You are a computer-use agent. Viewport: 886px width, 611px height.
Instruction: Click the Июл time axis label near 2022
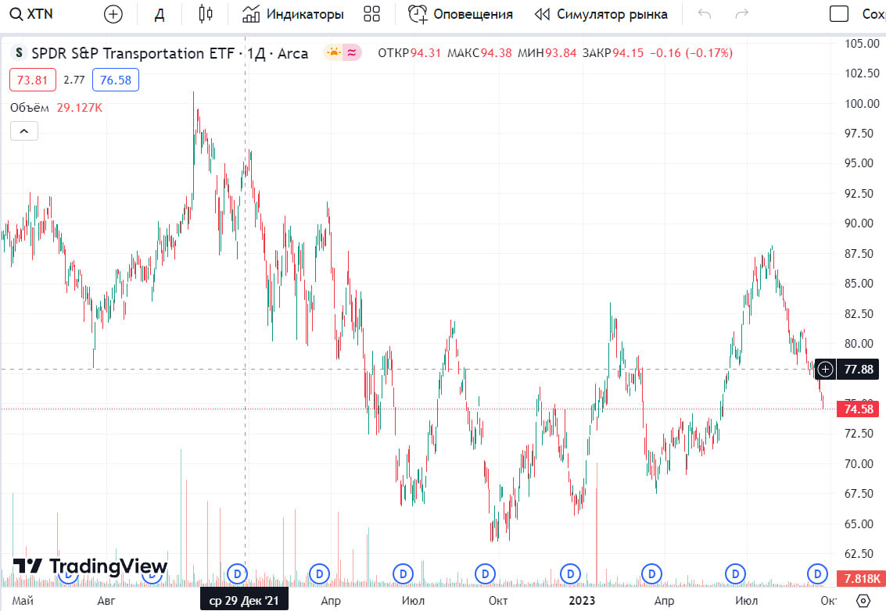413,600
